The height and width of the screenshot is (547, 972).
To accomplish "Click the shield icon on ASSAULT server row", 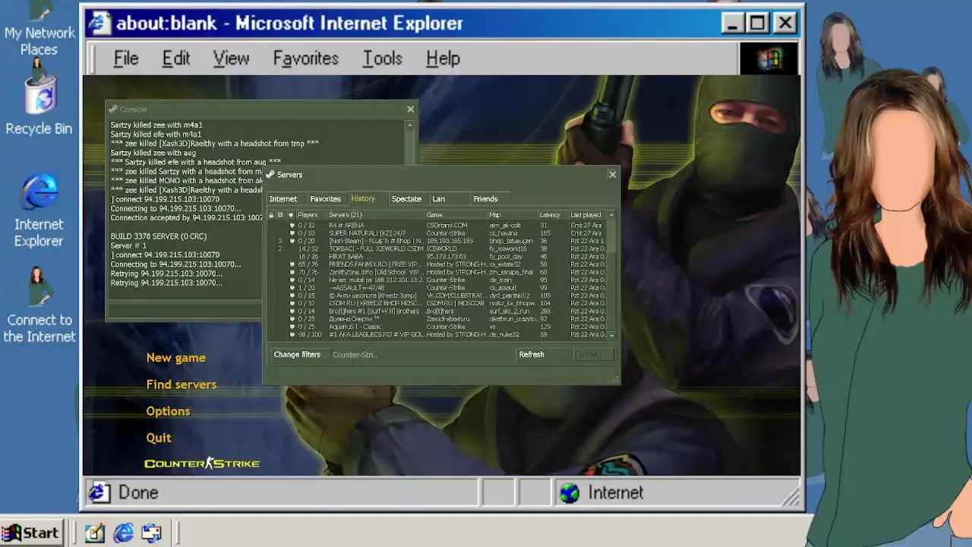I will (x=292, y=288).
